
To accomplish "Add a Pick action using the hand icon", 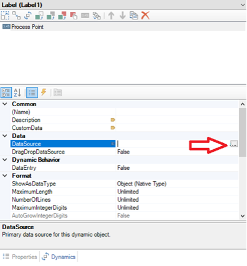I will click(74, 16).
